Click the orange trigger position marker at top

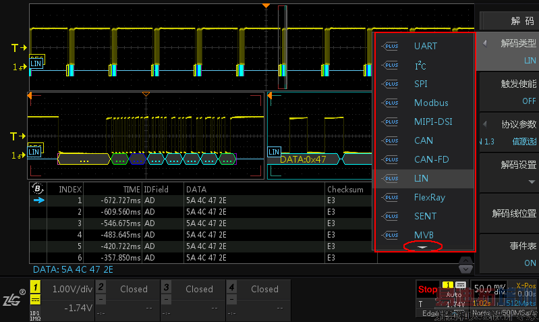click(x=266, y=5)
